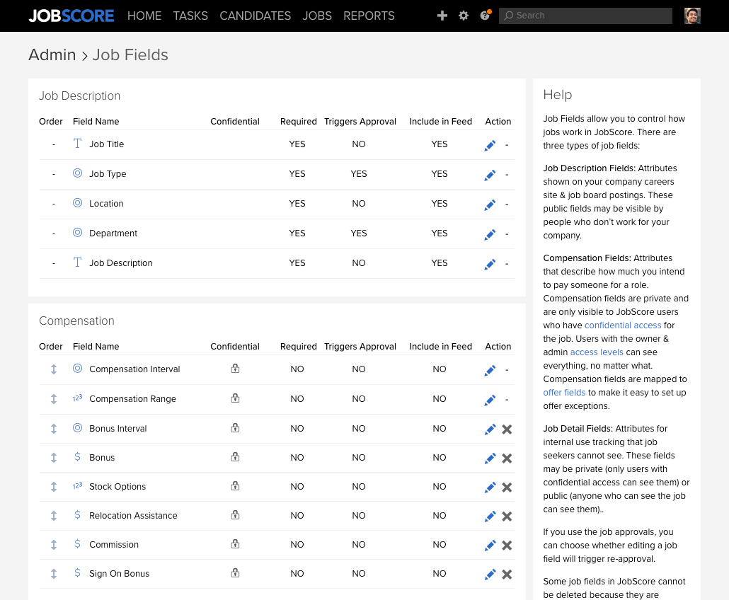The height and width of the screenshot is (600, 729).
Task: Select the Relocation Assistance field name
Action: pyautogui.click(x=134, y=515)
